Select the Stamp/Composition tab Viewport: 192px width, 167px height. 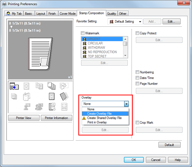click(91, 13)
